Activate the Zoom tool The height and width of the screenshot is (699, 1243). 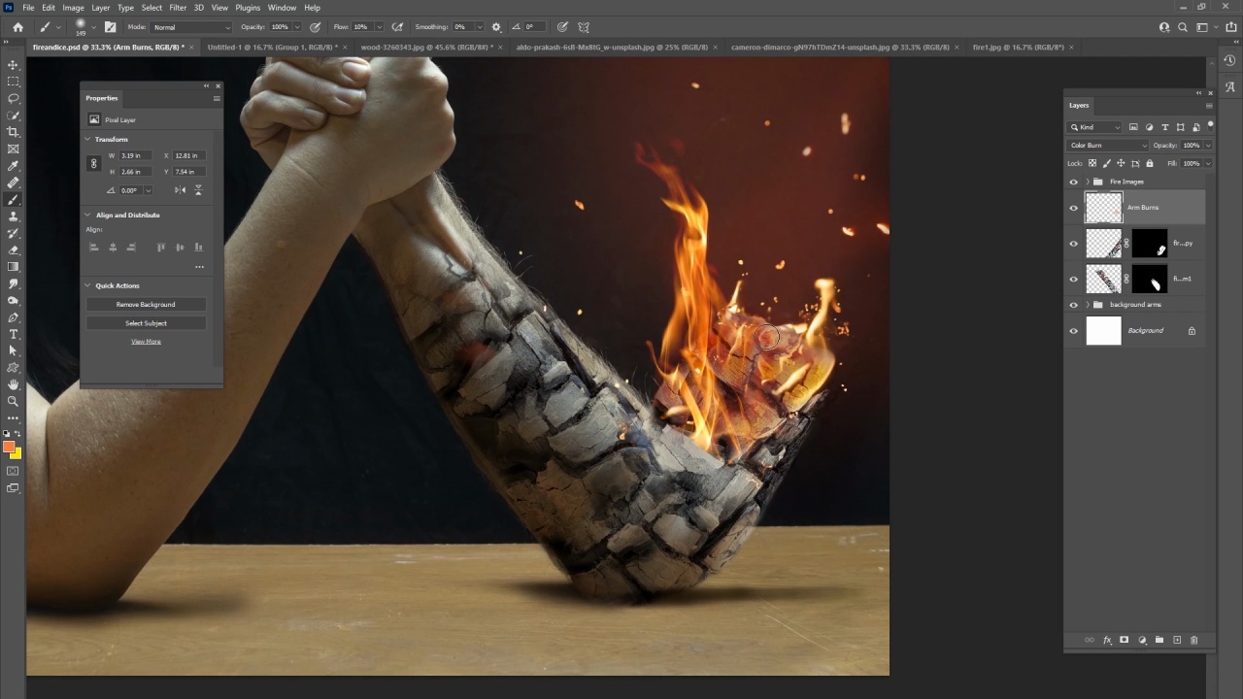[x=13, y=401]
